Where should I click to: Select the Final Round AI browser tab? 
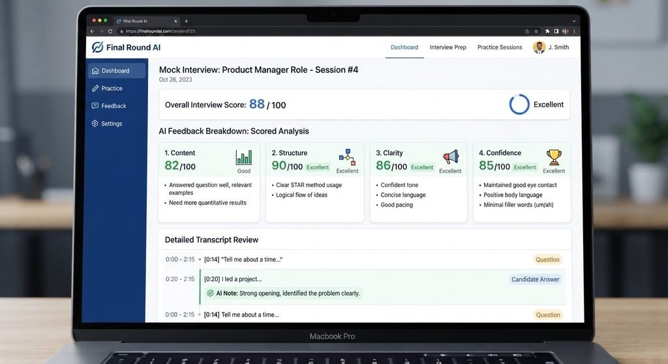[x=147, y=21]
